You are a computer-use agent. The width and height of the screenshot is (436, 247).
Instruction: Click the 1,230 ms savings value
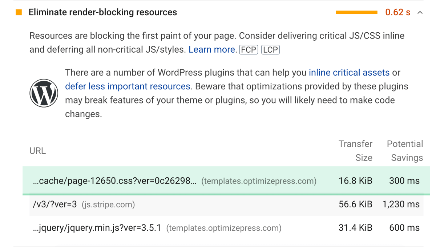point(401,205)
